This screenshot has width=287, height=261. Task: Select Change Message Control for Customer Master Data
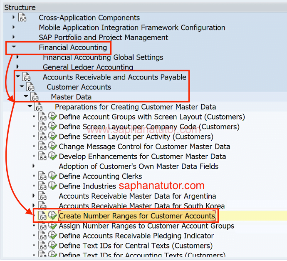[x=144, y=147]
